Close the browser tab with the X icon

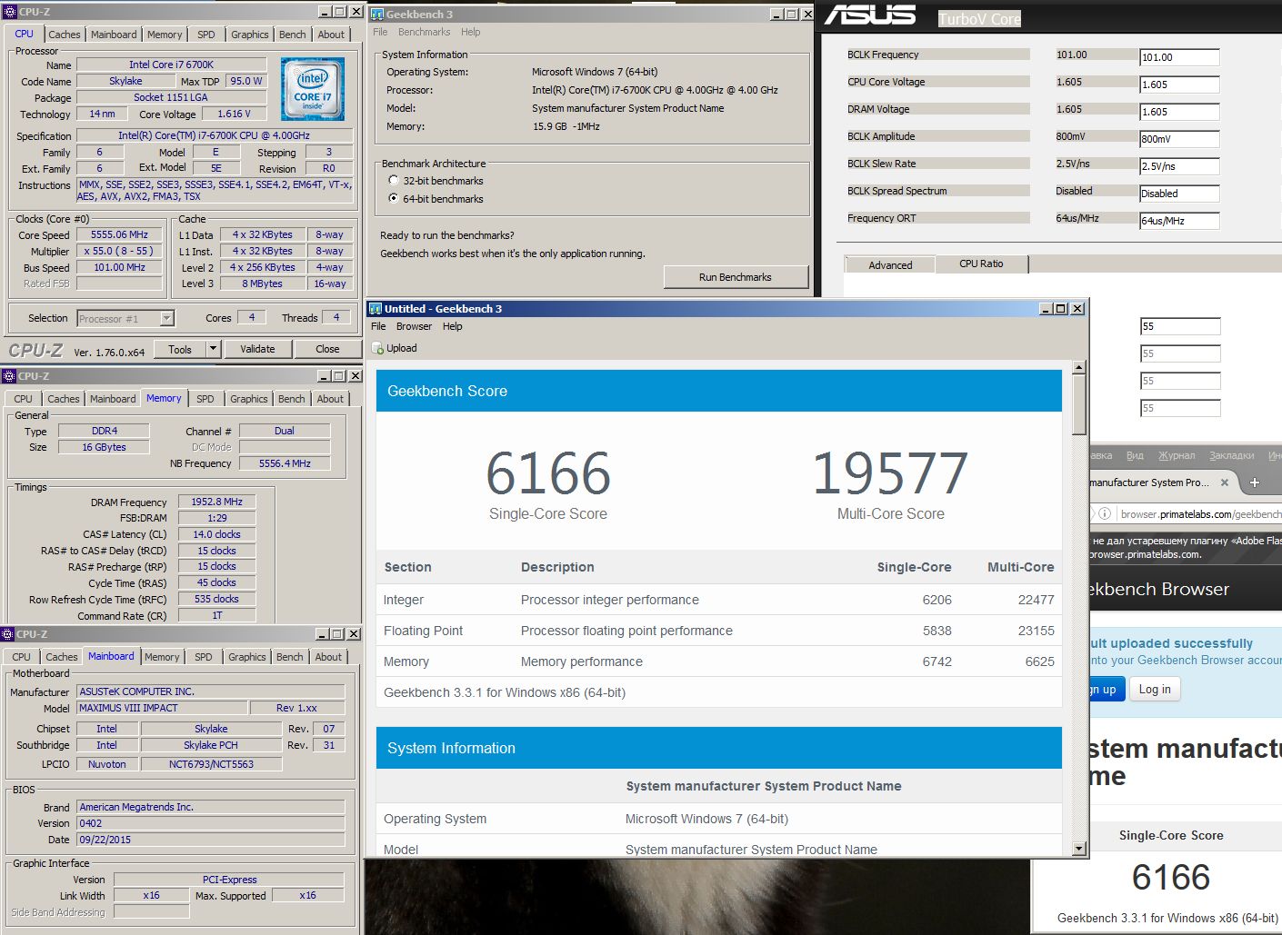coord(1225,482)
